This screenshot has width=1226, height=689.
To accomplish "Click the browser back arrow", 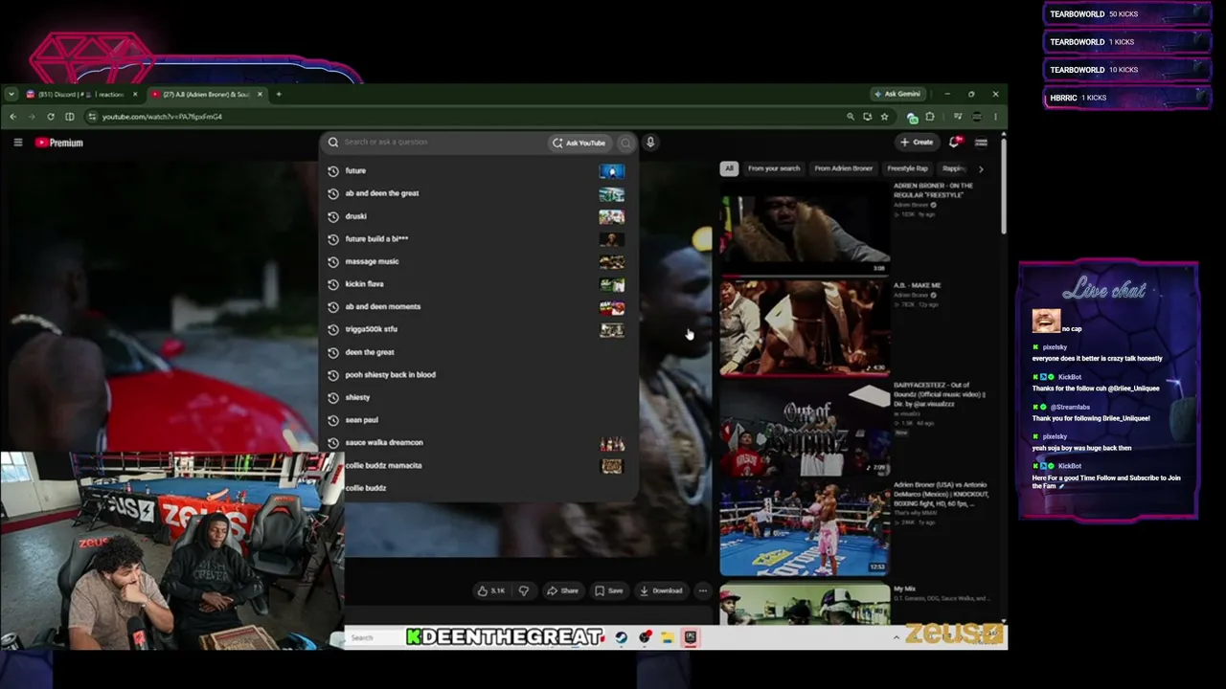I will coord(13,117).
